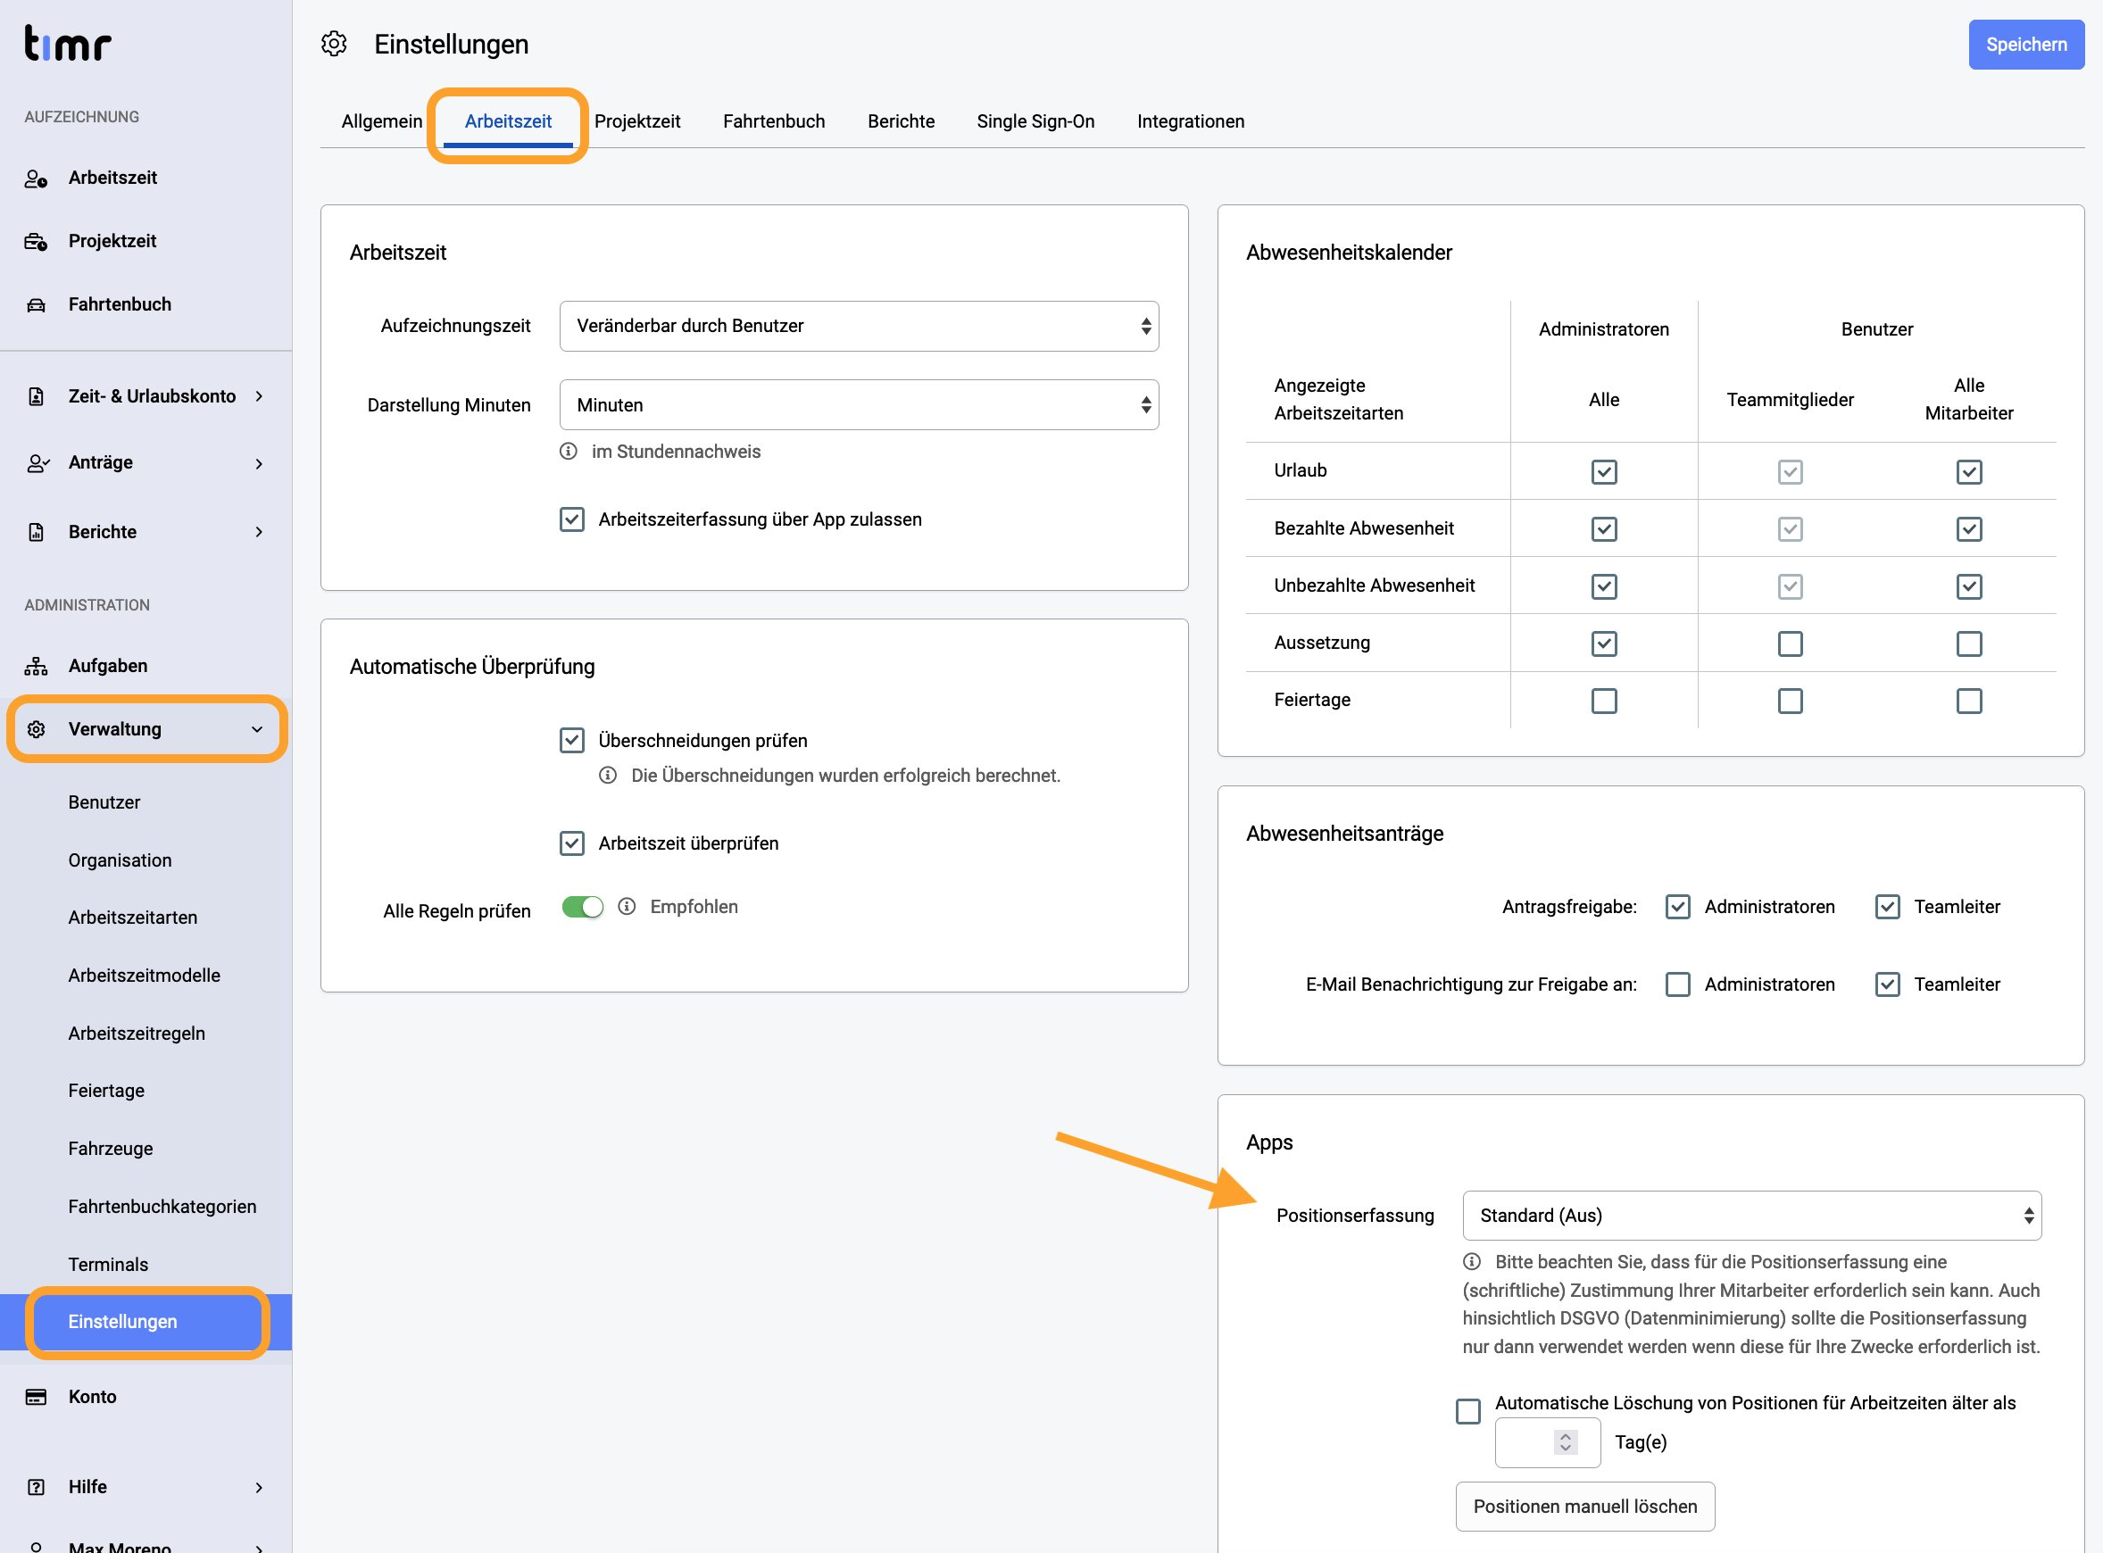Open Feiertage under Verwaltung

pyautogui.click(x=106, y=1091)
